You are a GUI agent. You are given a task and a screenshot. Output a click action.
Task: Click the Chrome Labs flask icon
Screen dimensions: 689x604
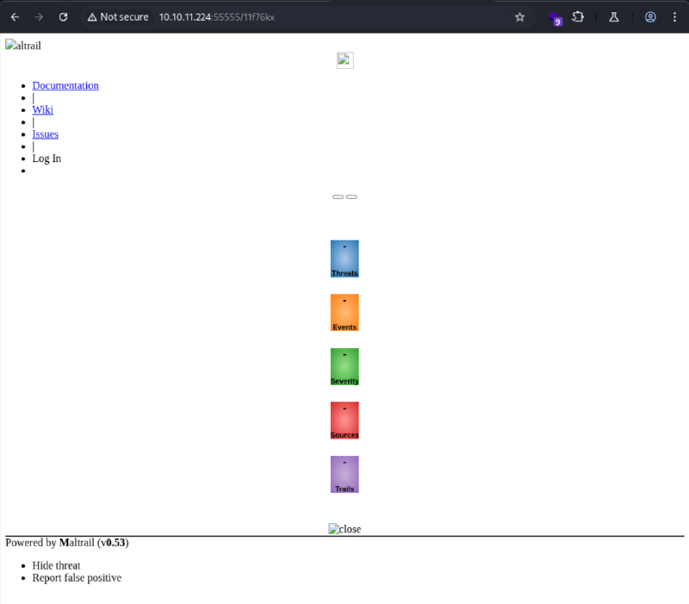pyautogui.click(x=614, y=16)
